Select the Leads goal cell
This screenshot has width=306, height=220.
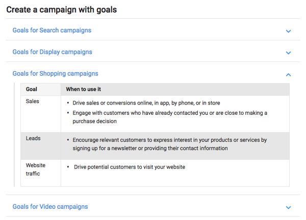click(33, 138)
